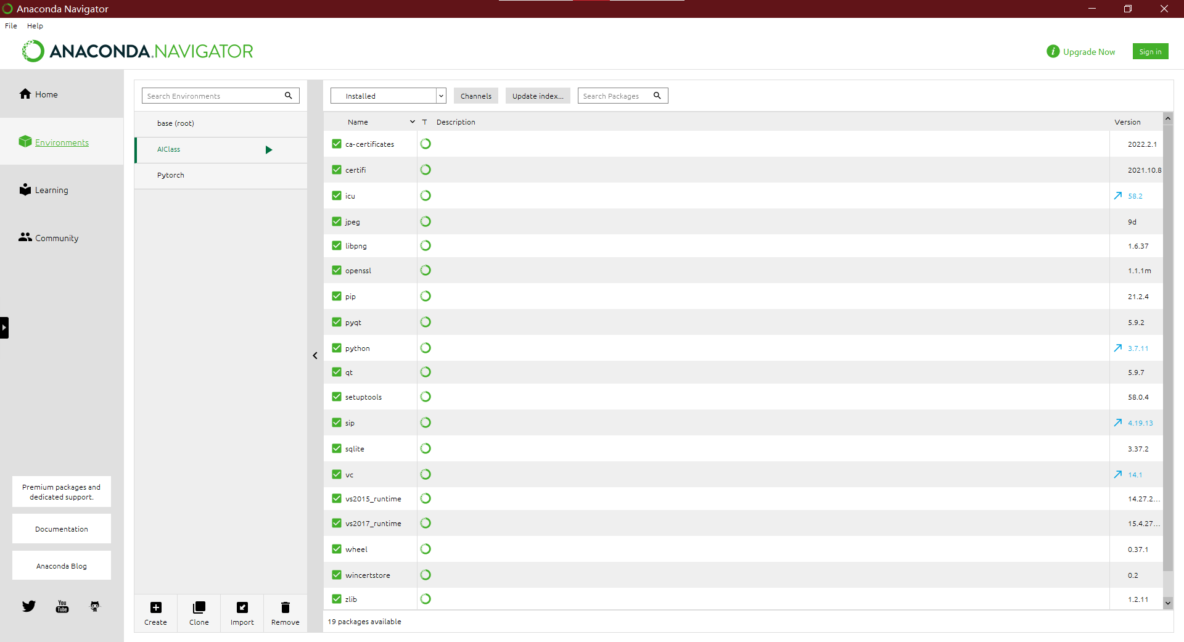Click the pyqt version 5.9.2
Screen dimensions: 1184x642
(x=1136, y=323)
